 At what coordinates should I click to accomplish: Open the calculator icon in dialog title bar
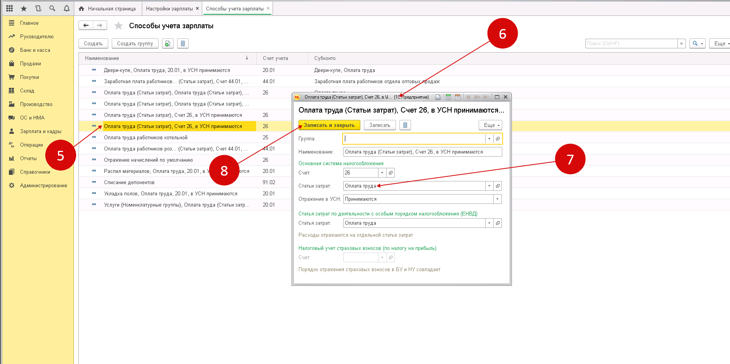448,97
